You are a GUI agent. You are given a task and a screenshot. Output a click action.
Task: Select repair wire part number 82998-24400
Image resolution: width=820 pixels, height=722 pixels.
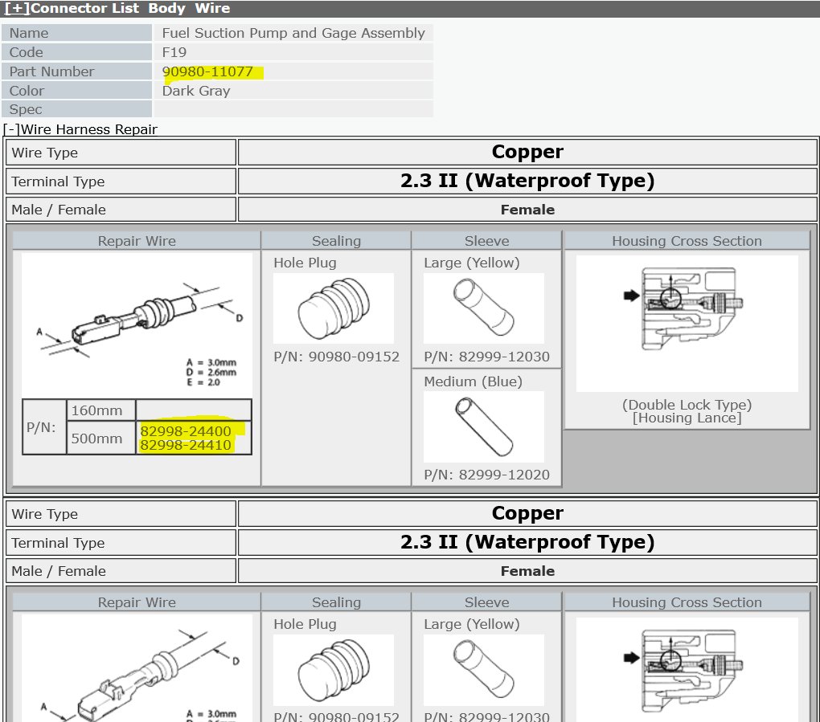(186, 431)
